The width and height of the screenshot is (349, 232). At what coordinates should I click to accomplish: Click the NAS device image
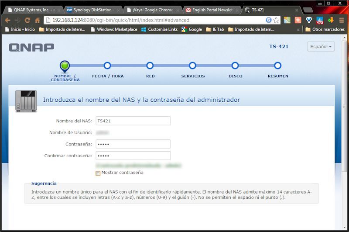[x=26, y=101]
